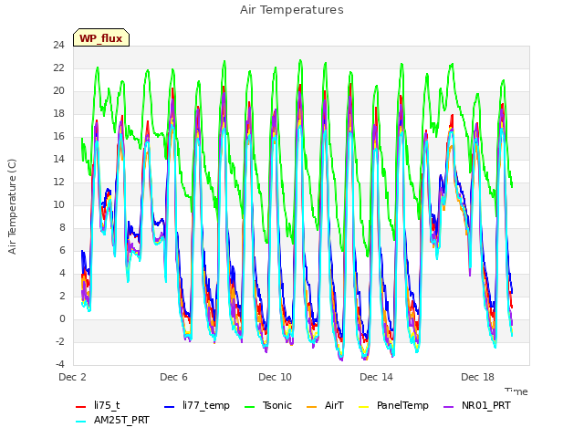
Task: Click the -4 y-axis tick label
Action: (60, 364)
